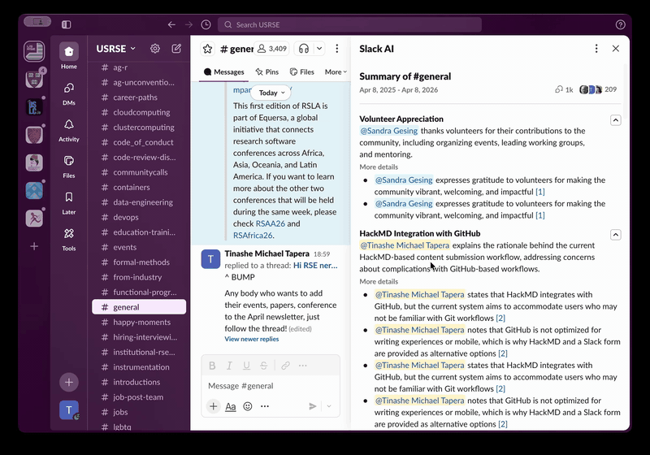Screen dimensions: 650x455
Task: Expand More details under HackMD Integration
Action: coord(379,281)
